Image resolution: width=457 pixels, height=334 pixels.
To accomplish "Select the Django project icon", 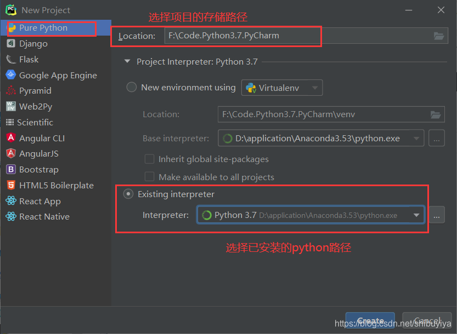I will 11,43.
